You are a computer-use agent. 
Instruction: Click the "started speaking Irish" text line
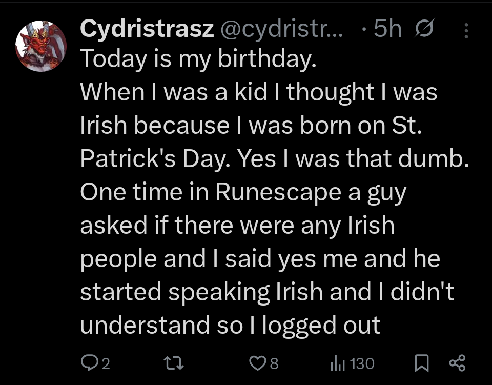[x=201, y=292]
